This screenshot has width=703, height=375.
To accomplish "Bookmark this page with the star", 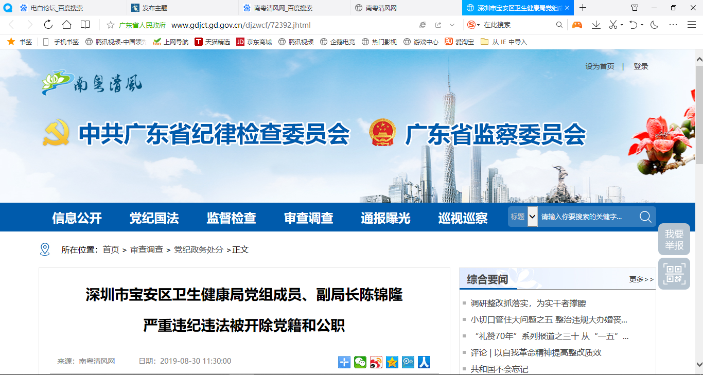I will [110, 25].
